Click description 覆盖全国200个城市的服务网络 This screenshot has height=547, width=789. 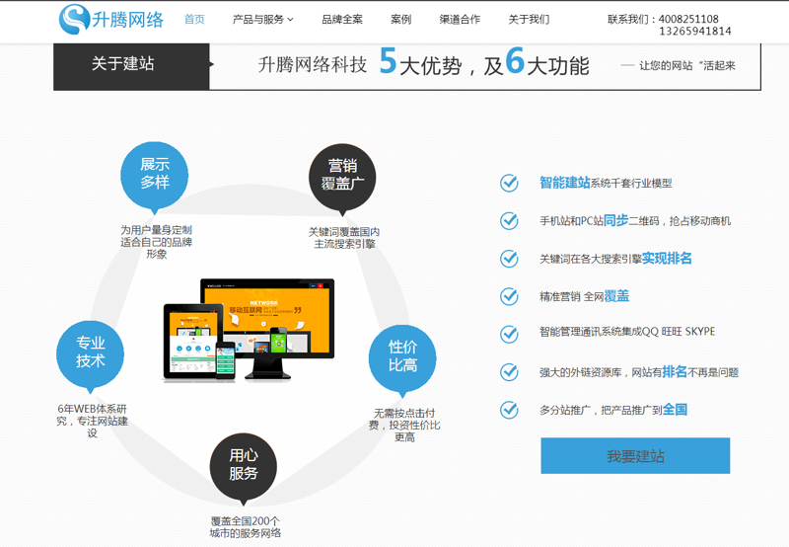[x=246, y=527]
